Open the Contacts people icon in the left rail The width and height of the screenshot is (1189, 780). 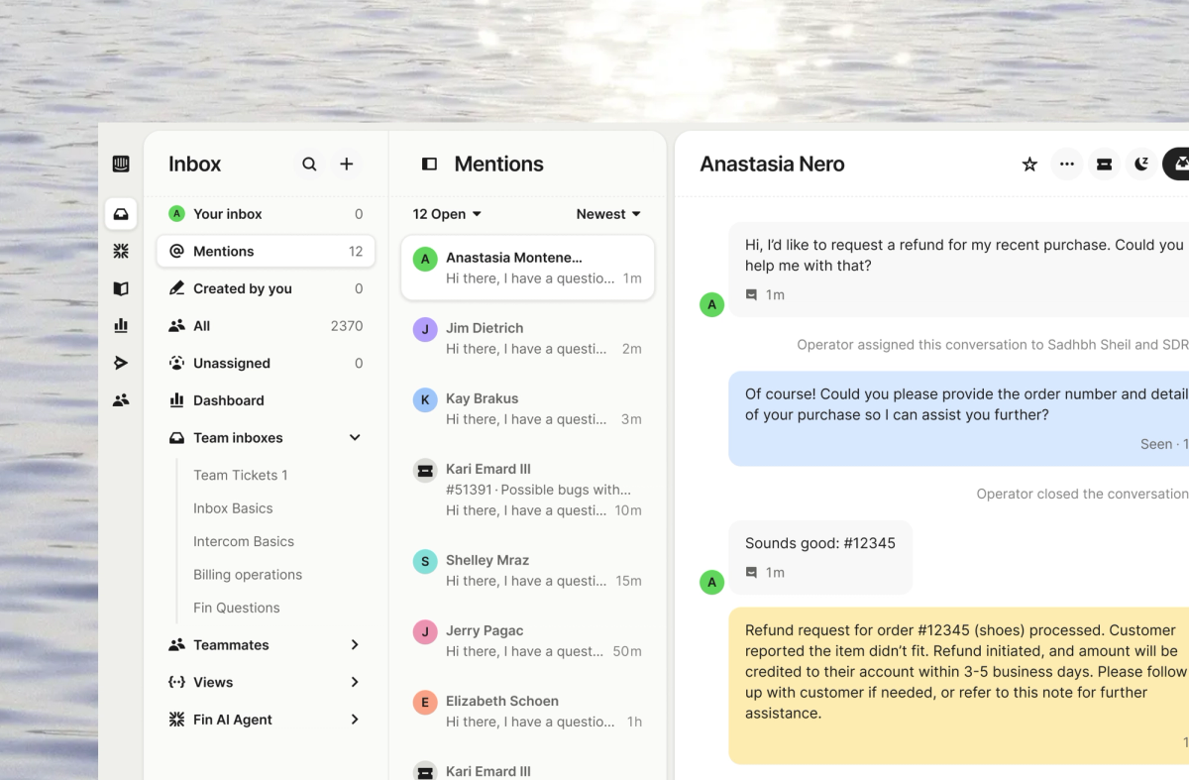point(121,400)
